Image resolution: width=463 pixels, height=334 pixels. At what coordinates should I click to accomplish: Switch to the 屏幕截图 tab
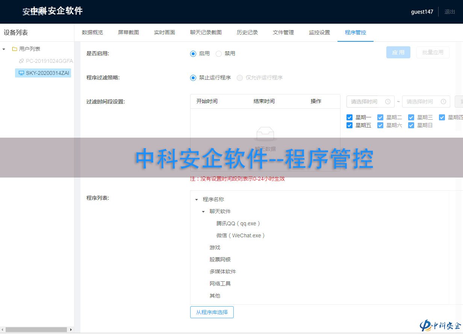pos(129,33)
